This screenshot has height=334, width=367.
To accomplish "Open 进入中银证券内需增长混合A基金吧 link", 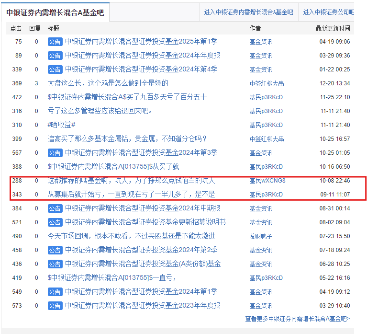I will [248, 12].
